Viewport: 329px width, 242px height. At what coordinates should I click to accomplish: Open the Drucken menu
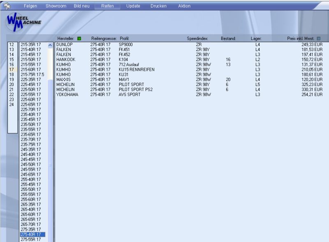(159, 6)
